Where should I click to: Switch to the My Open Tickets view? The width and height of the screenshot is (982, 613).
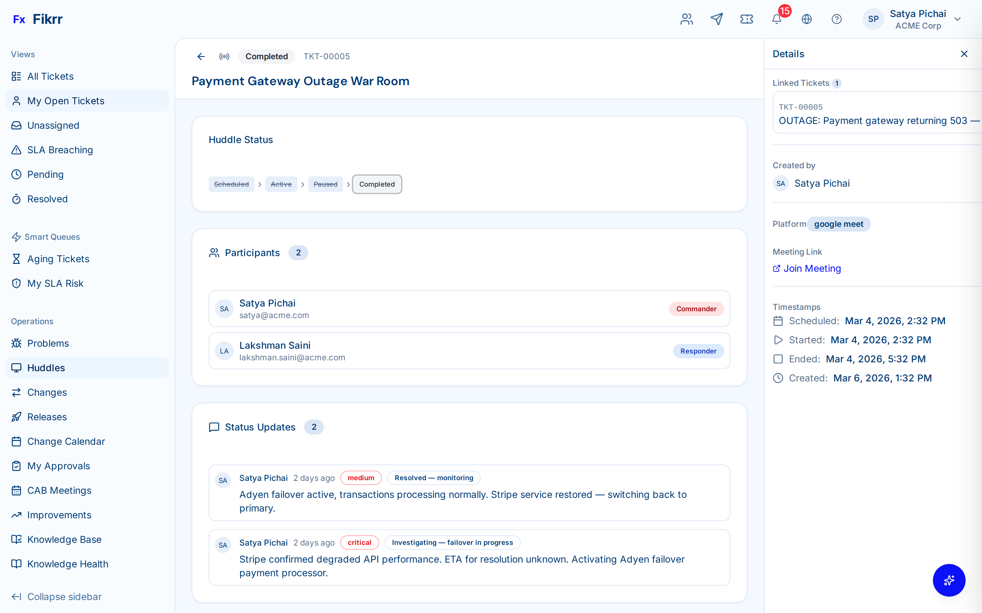click(x=65, y=100)
